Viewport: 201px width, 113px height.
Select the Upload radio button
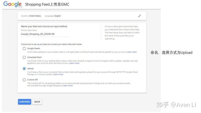[24, 69]
